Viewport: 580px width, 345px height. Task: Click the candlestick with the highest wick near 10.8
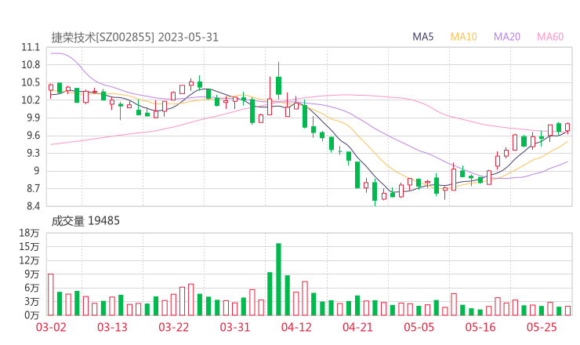point(278,81)
